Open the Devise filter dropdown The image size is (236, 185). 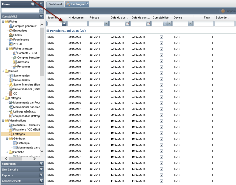coord(190,23)
